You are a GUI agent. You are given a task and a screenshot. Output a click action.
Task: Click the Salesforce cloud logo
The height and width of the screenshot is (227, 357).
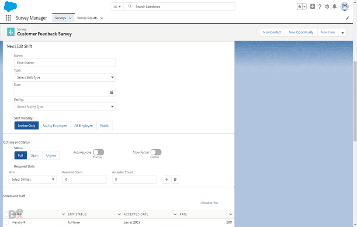point(10,7)
